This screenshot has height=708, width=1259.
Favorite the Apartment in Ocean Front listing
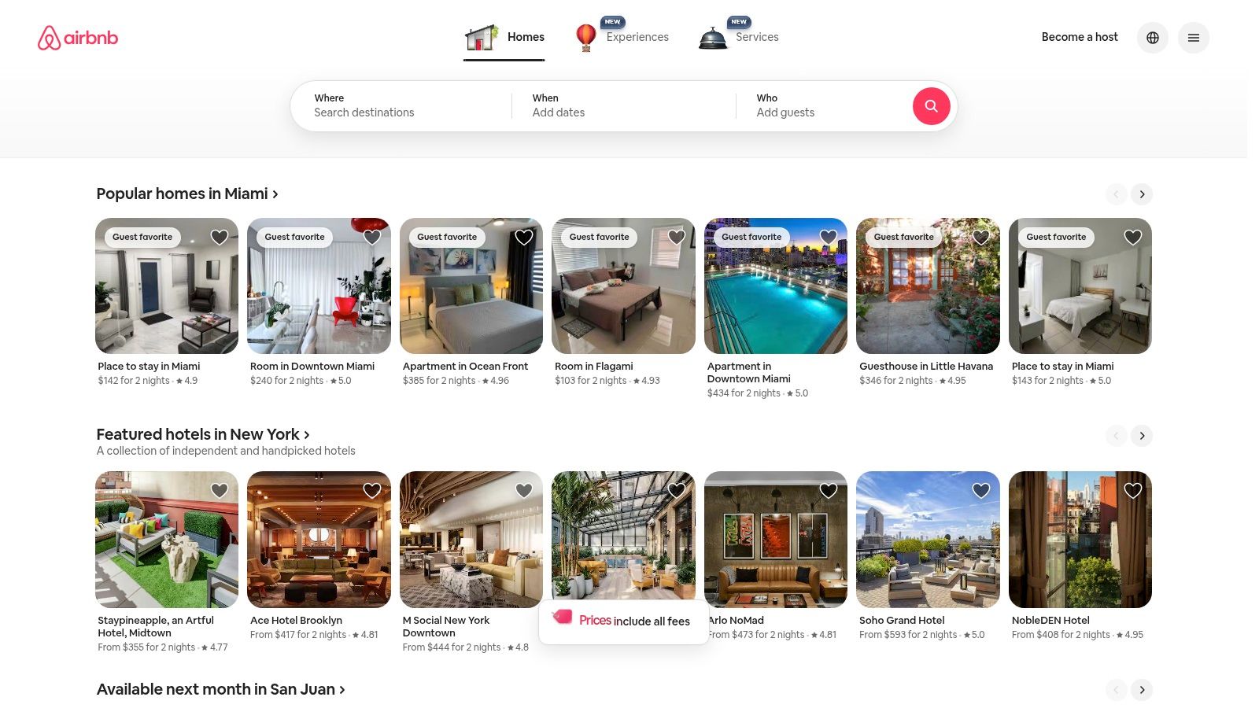coord(523,237)
